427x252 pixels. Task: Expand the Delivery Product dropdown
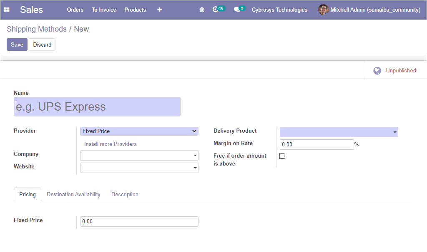339,132
